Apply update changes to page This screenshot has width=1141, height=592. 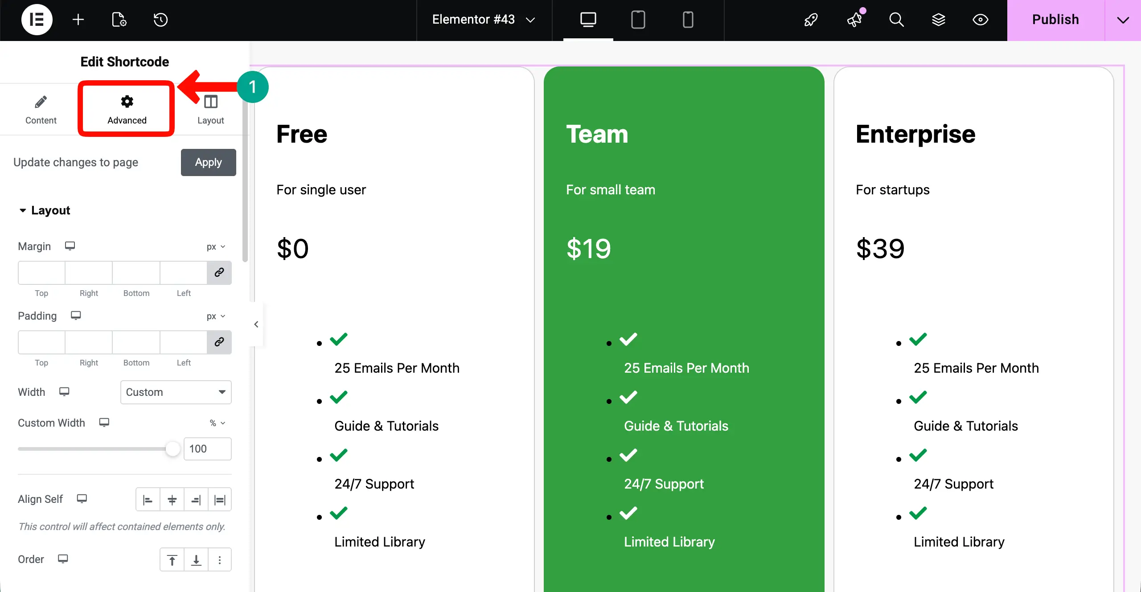[208, 162]
